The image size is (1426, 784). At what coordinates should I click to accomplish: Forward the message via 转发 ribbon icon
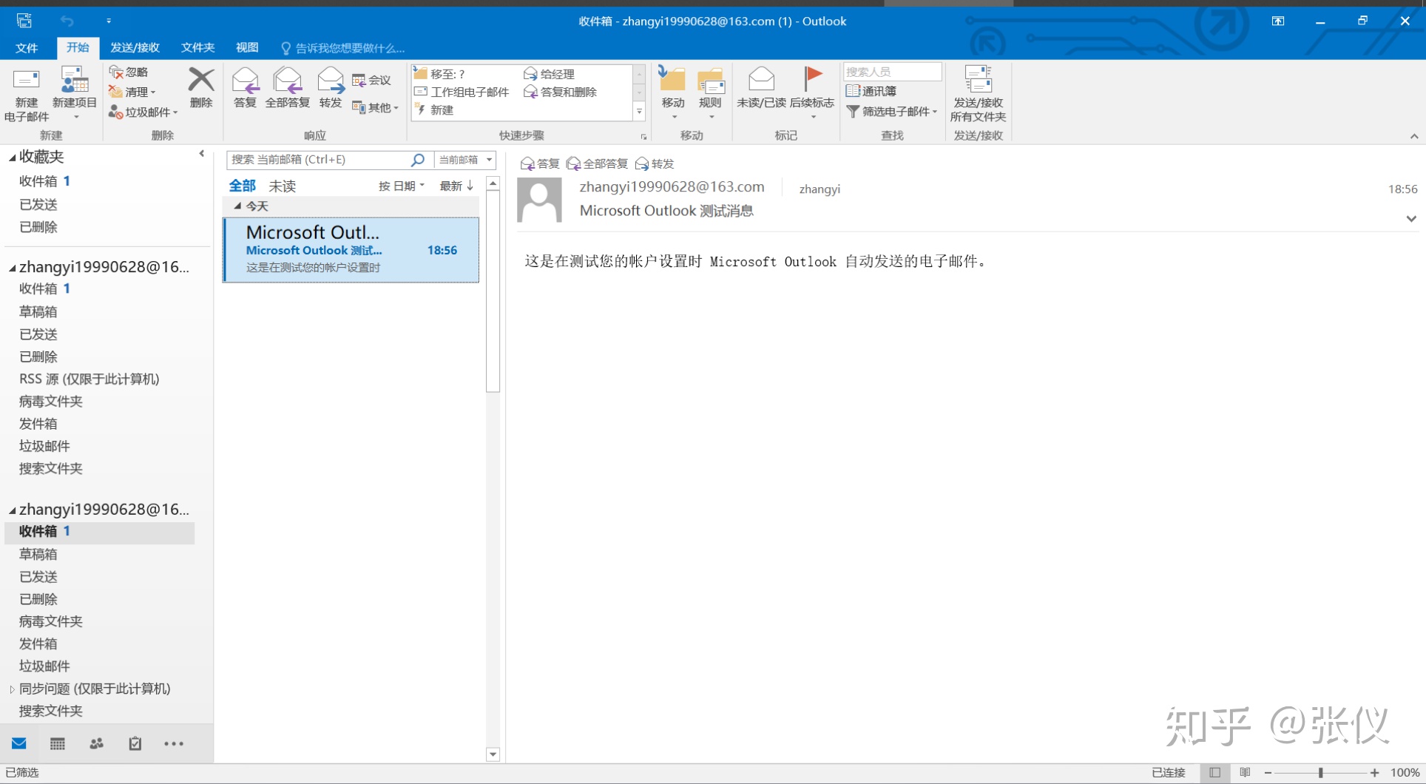[330, 88]
